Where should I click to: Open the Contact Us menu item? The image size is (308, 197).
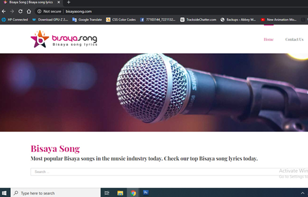[294, 39]
